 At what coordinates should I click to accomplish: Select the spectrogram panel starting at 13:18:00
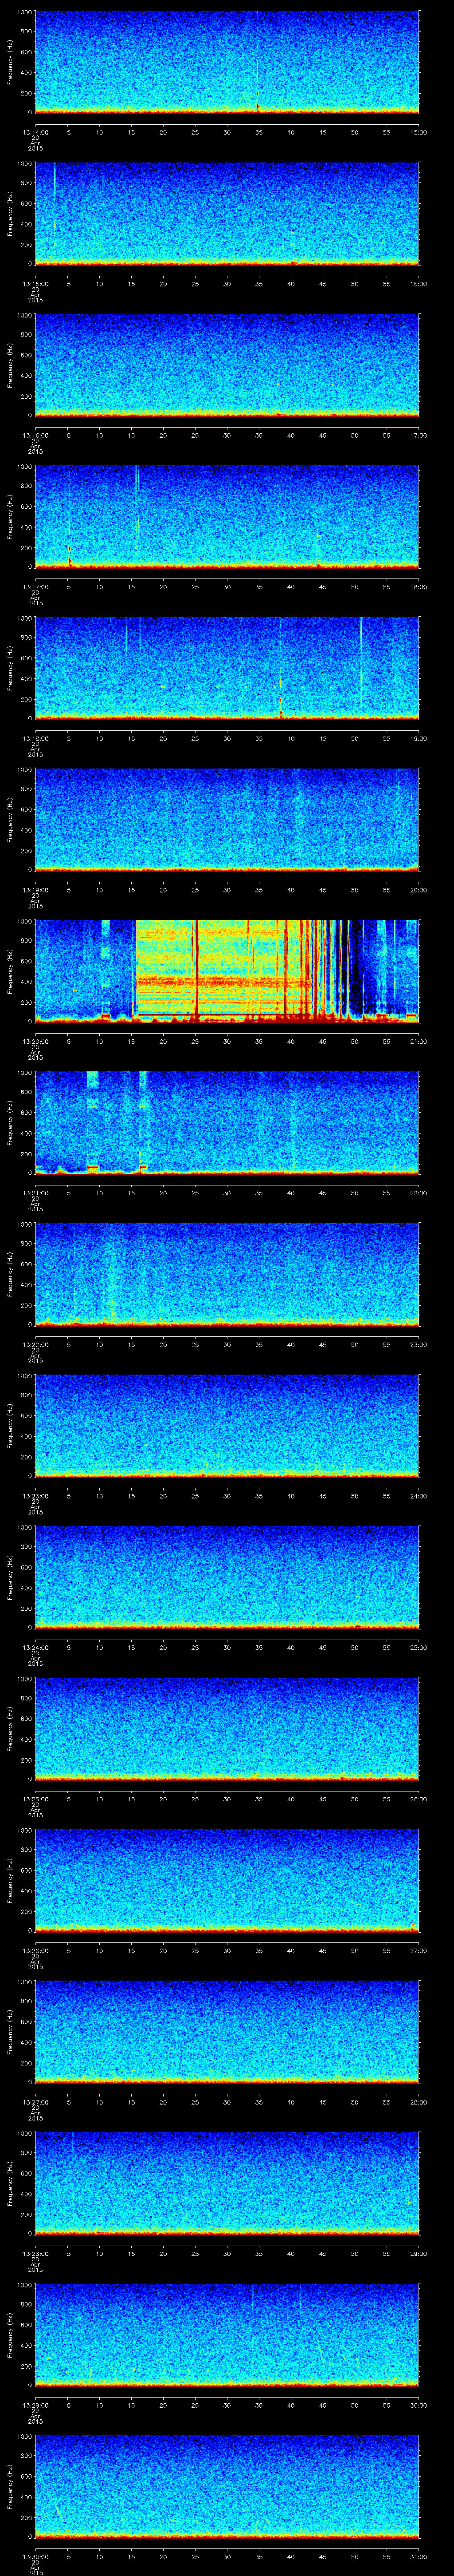(x=227, y=668)
